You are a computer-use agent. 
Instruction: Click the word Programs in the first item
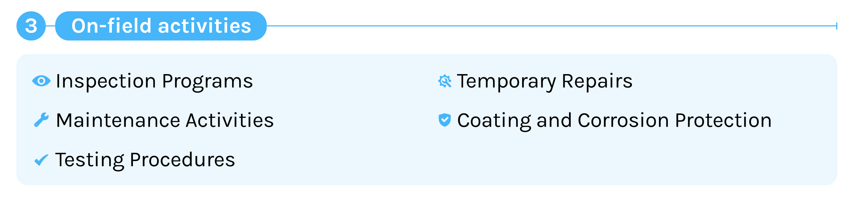(208, 82)
